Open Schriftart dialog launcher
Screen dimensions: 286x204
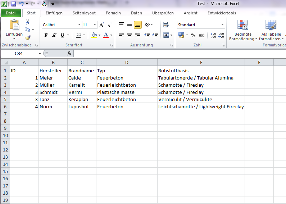tap(112, 45)
